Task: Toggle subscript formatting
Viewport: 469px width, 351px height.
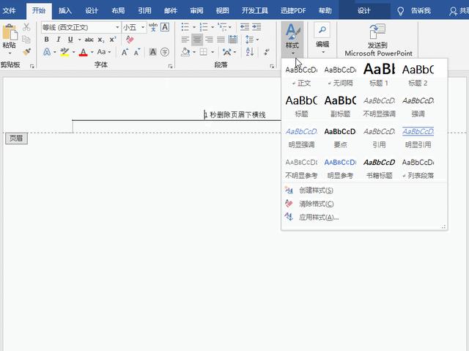Action: click(101, 40)
